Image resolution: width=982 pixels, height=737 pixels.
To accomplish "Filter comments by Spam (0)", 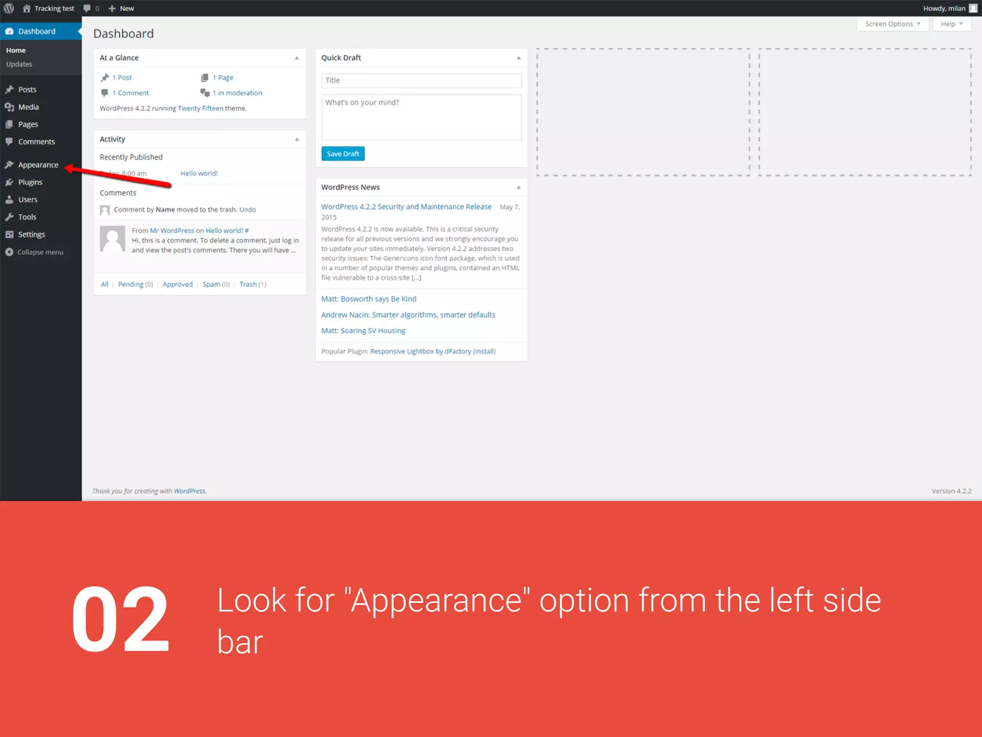I will coord(216,284).
